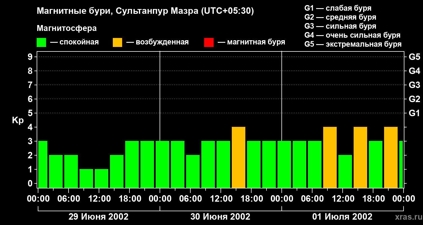Click the red 'магнитная буря' legend swatch
This screenshot has height=225, width=423.
209,42
